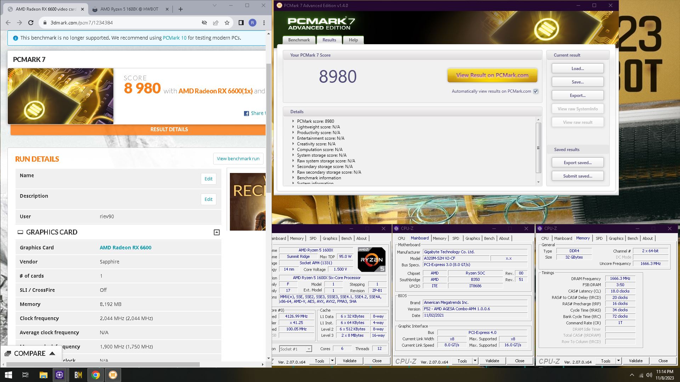Viewport: 680px width, 382px height.
Task: Expand the Benchmark information row
Action: pyautogui.click(x=293, y=178)
